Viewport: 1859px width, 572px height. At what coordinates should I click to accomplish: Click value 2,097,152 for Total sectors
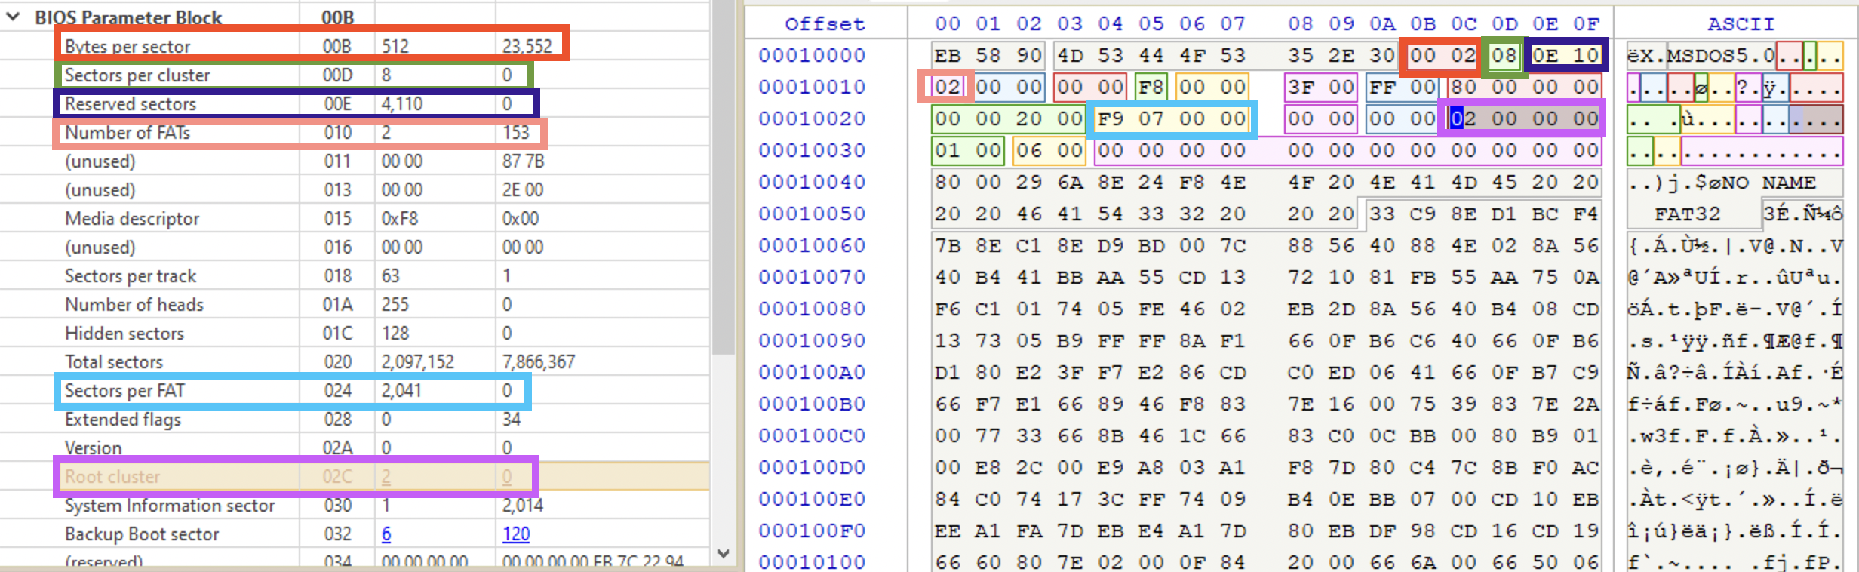[x=418, y=361]
